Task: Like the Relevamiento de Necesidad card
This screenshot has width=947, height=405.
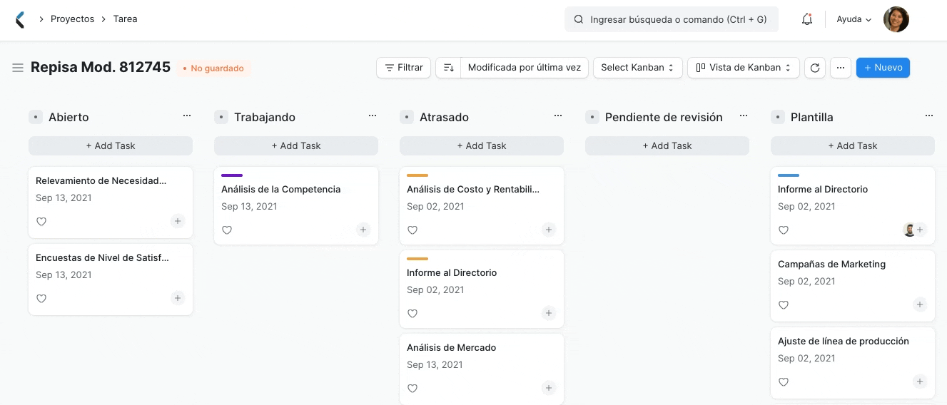Action: 41,222
